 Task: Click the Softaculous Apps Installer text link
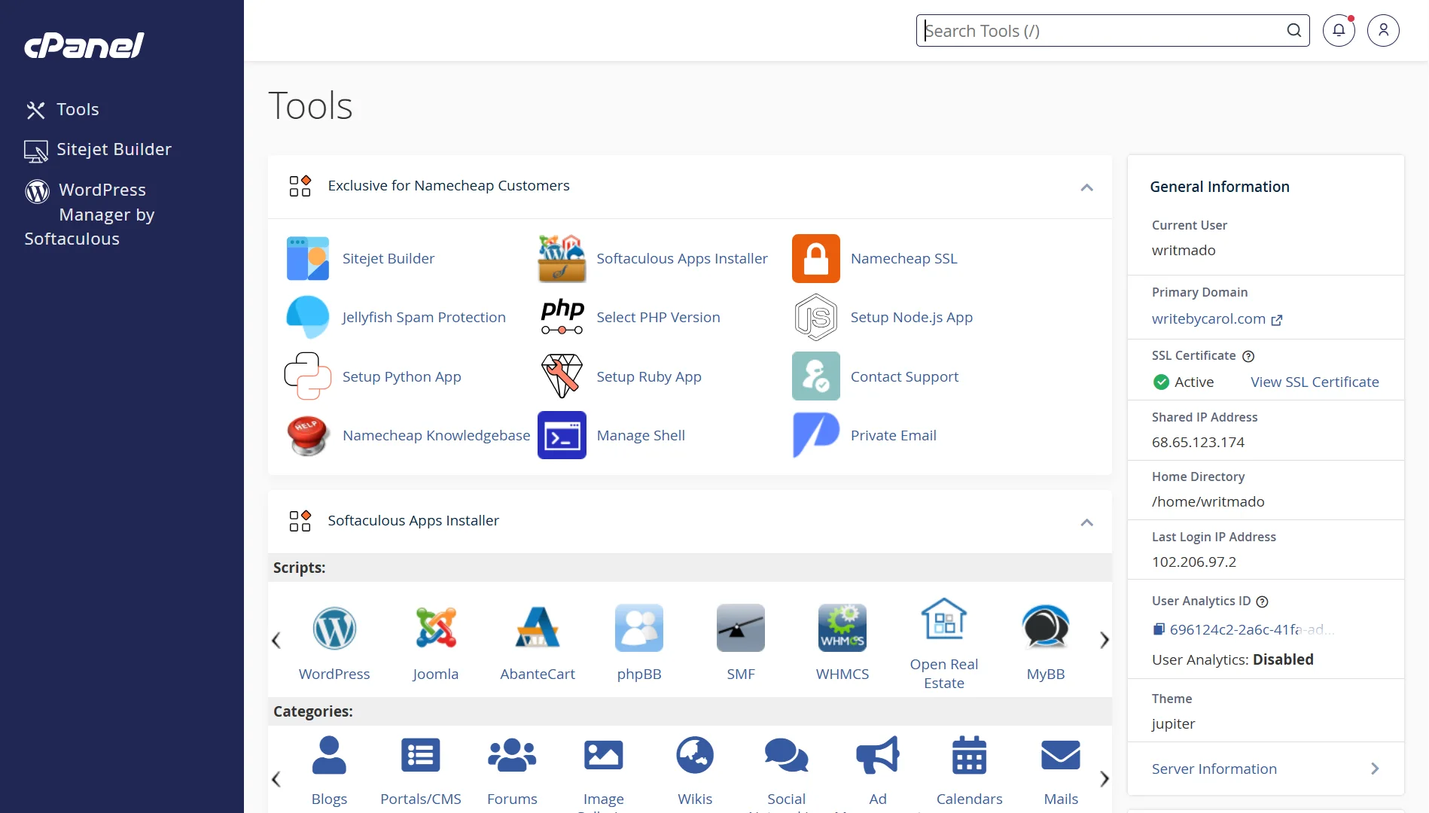[682, 259]
